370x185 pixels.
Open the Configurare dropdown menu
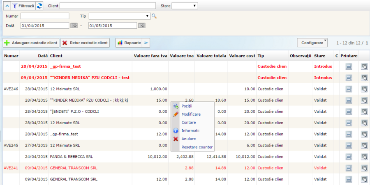pos(312,42)
